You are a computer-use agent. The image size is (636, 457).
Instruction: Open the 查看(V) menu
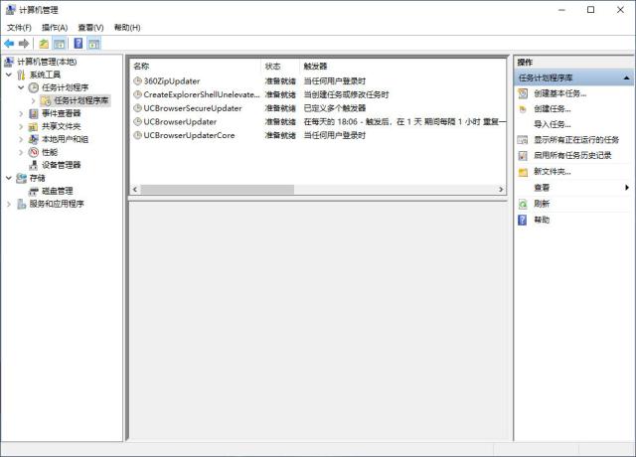pyautogui.click(x=90, y=28)
